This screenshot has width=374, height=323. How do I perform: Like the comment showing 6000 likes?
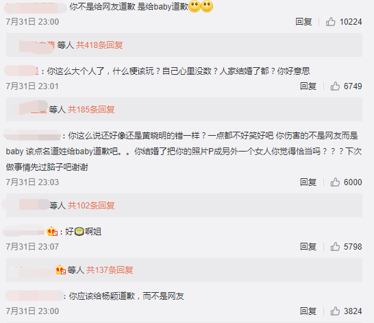click(x=335, y=182)
